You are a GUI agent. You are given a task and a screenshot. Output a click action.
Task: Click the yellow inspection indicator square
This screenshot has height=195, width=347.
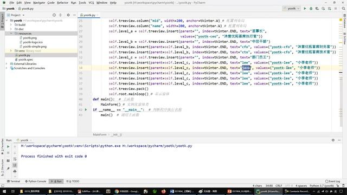[340, 20]
